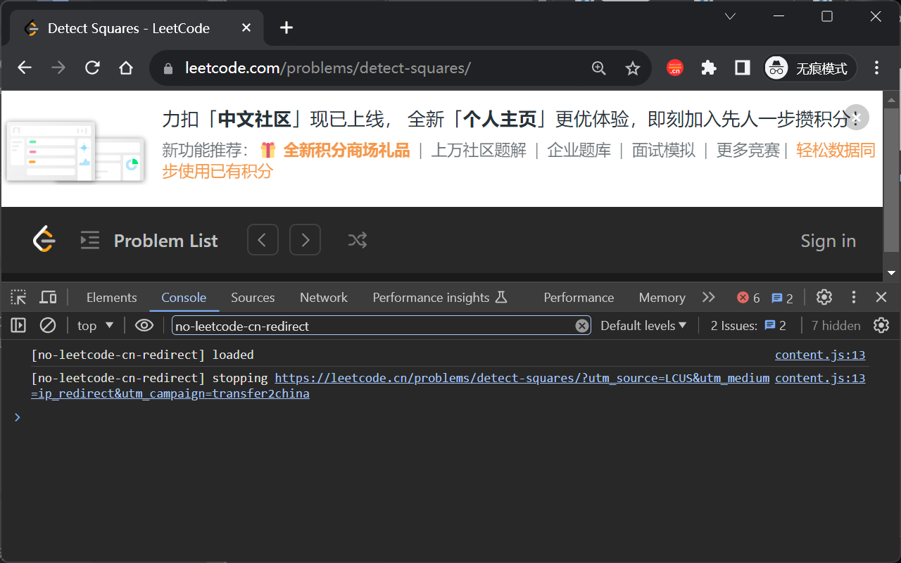The image size is (901, 563).
Task: Open the activity bar sidebar icon
Action: pos(18,325)
